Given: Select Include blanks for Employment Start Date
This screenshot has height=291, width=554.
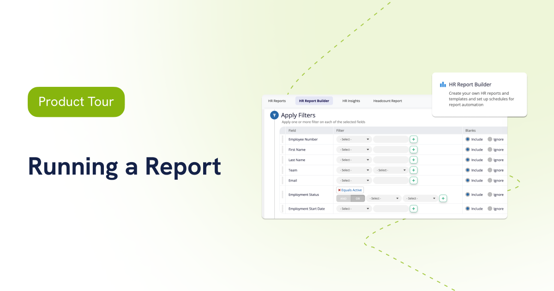Looking at the screenshot, I should coord(468,209).
